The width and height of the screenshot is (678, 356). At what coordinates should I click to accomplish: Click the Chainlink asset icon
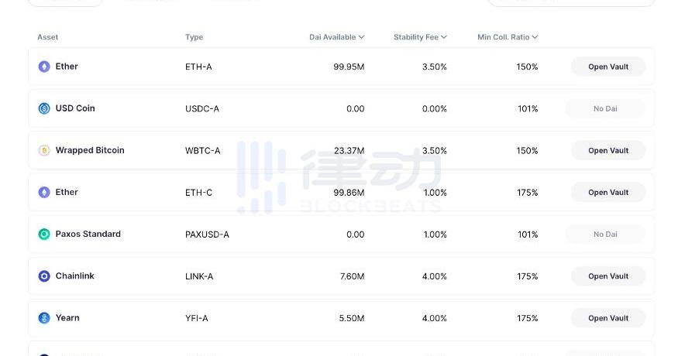click(x=44, y=276)
